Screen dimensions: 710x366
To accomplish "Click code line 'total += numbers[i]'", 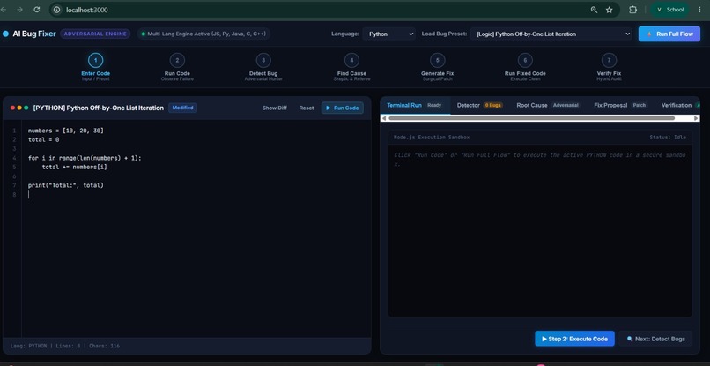I will [75, 167].
